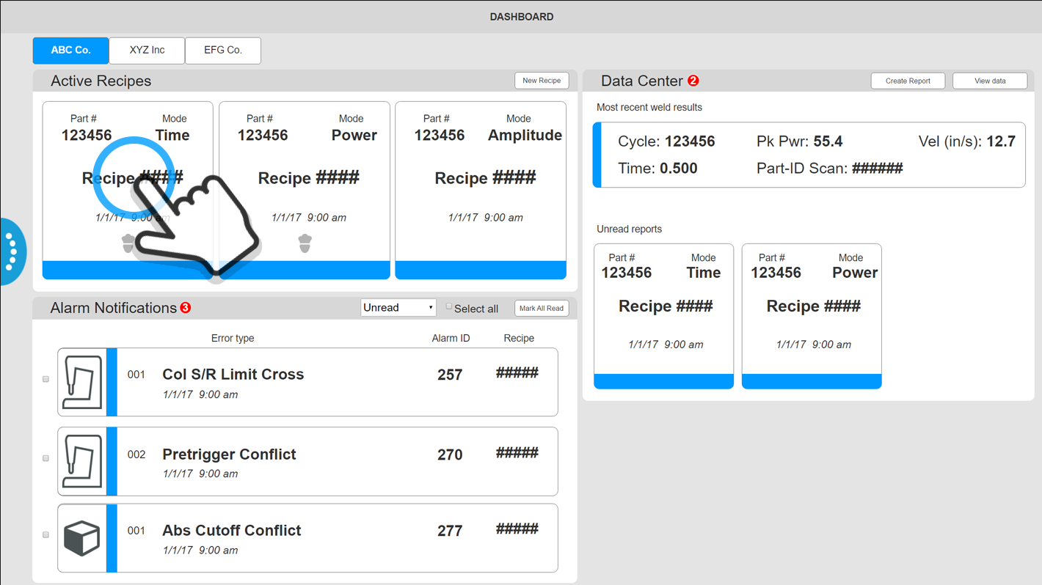The image size is (1042, 585).
Task: Click the welder icon for Pretrigger Conflict
Action: point(82,461)
